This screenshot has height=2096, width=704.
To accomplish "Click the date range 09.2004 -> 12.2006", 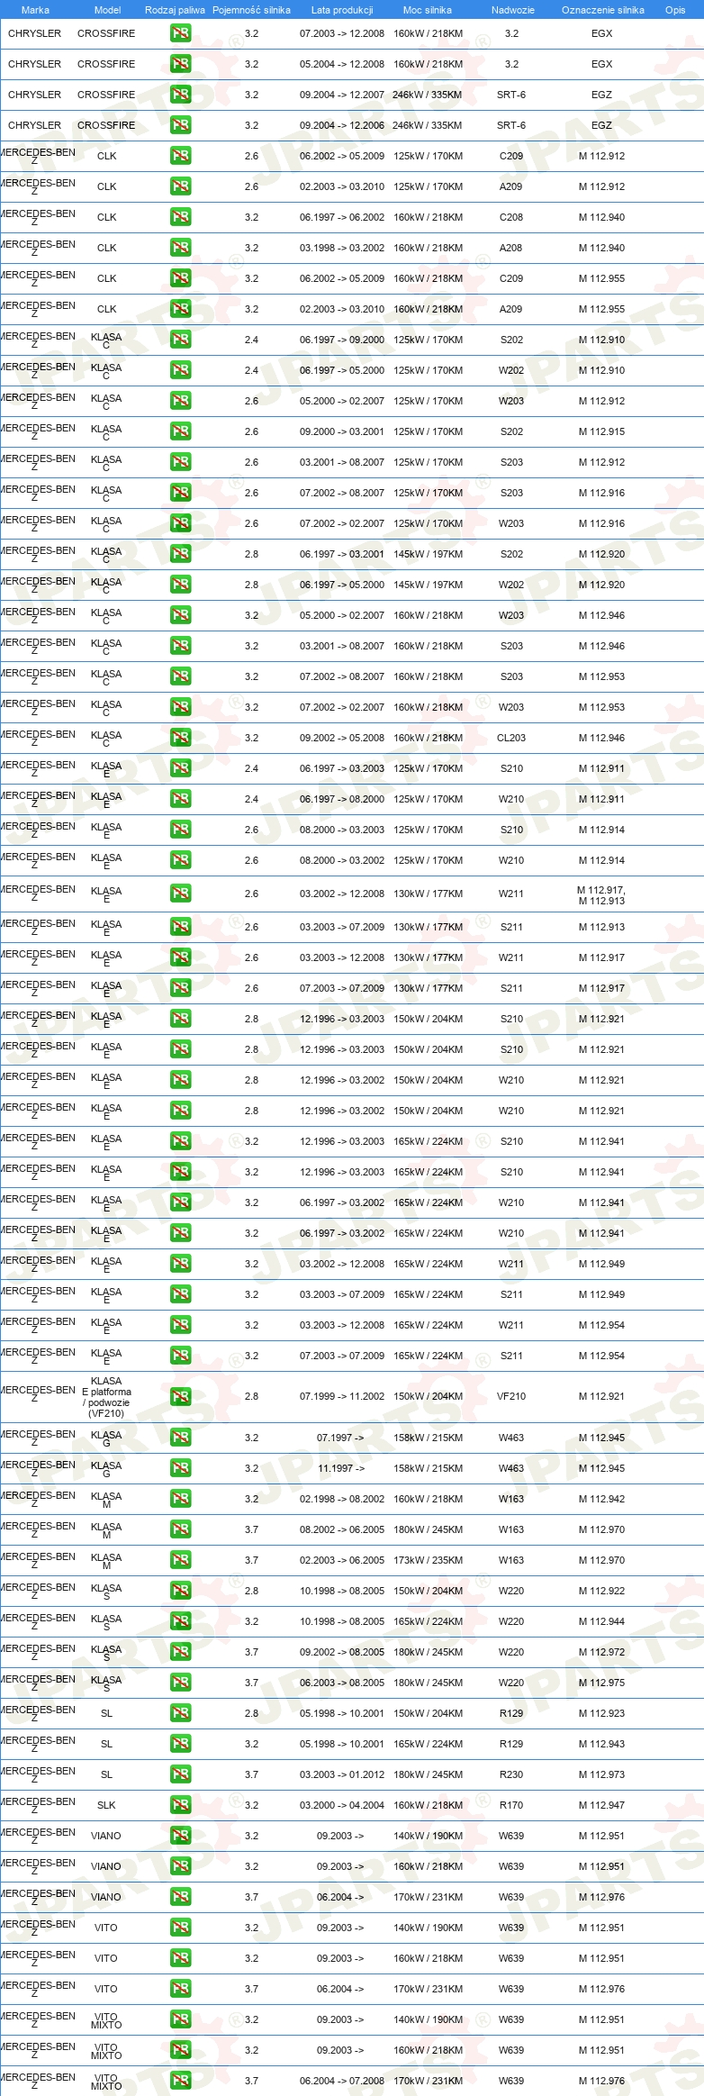I will [x=342, y=125].
